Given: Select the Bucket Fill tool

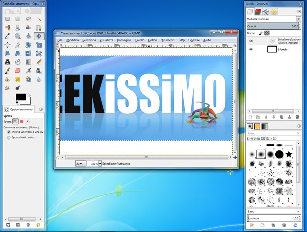Looking at the screenshot, I should 18,62.
